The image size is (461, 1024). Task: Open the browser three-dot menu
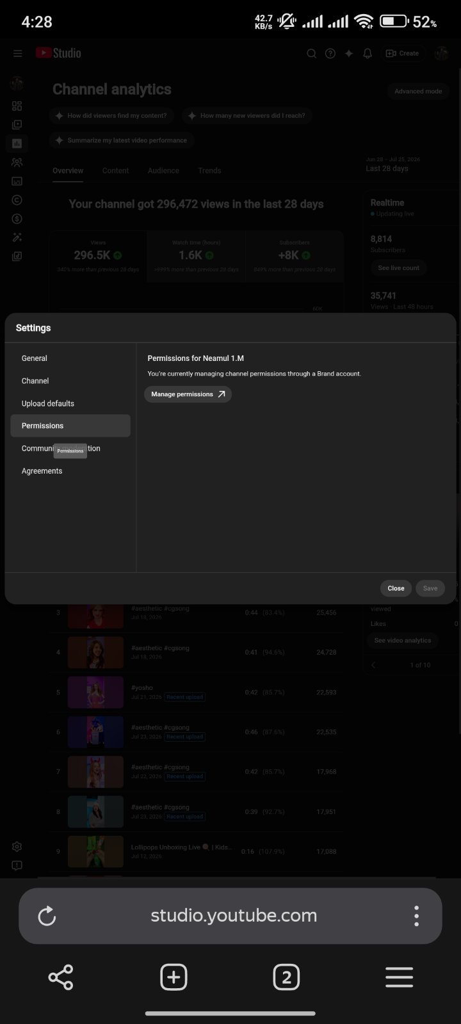pos(416,916)
